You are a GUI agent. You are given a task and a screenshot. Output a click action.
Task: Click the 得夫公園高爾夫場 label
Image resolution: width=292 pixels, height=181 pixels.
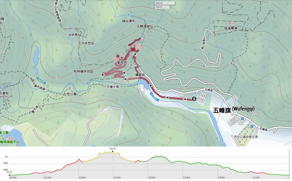pyautogui.click(x=246, y=137)
